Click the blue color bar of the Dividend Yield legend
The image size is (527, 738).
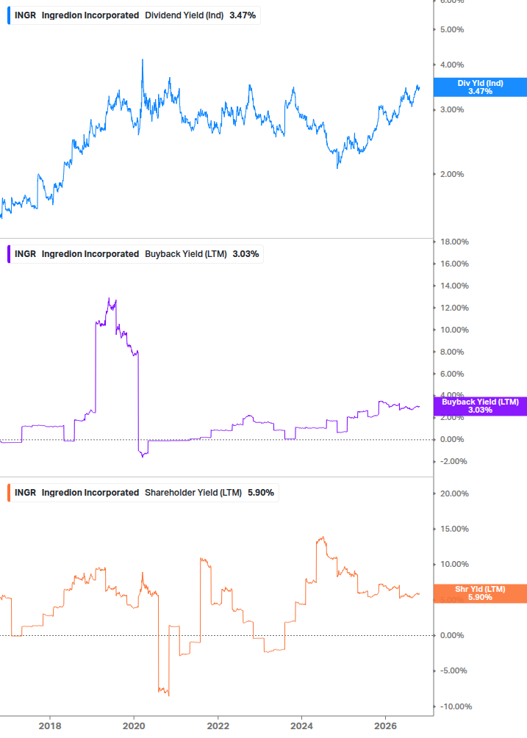click(x=9, y=15)
